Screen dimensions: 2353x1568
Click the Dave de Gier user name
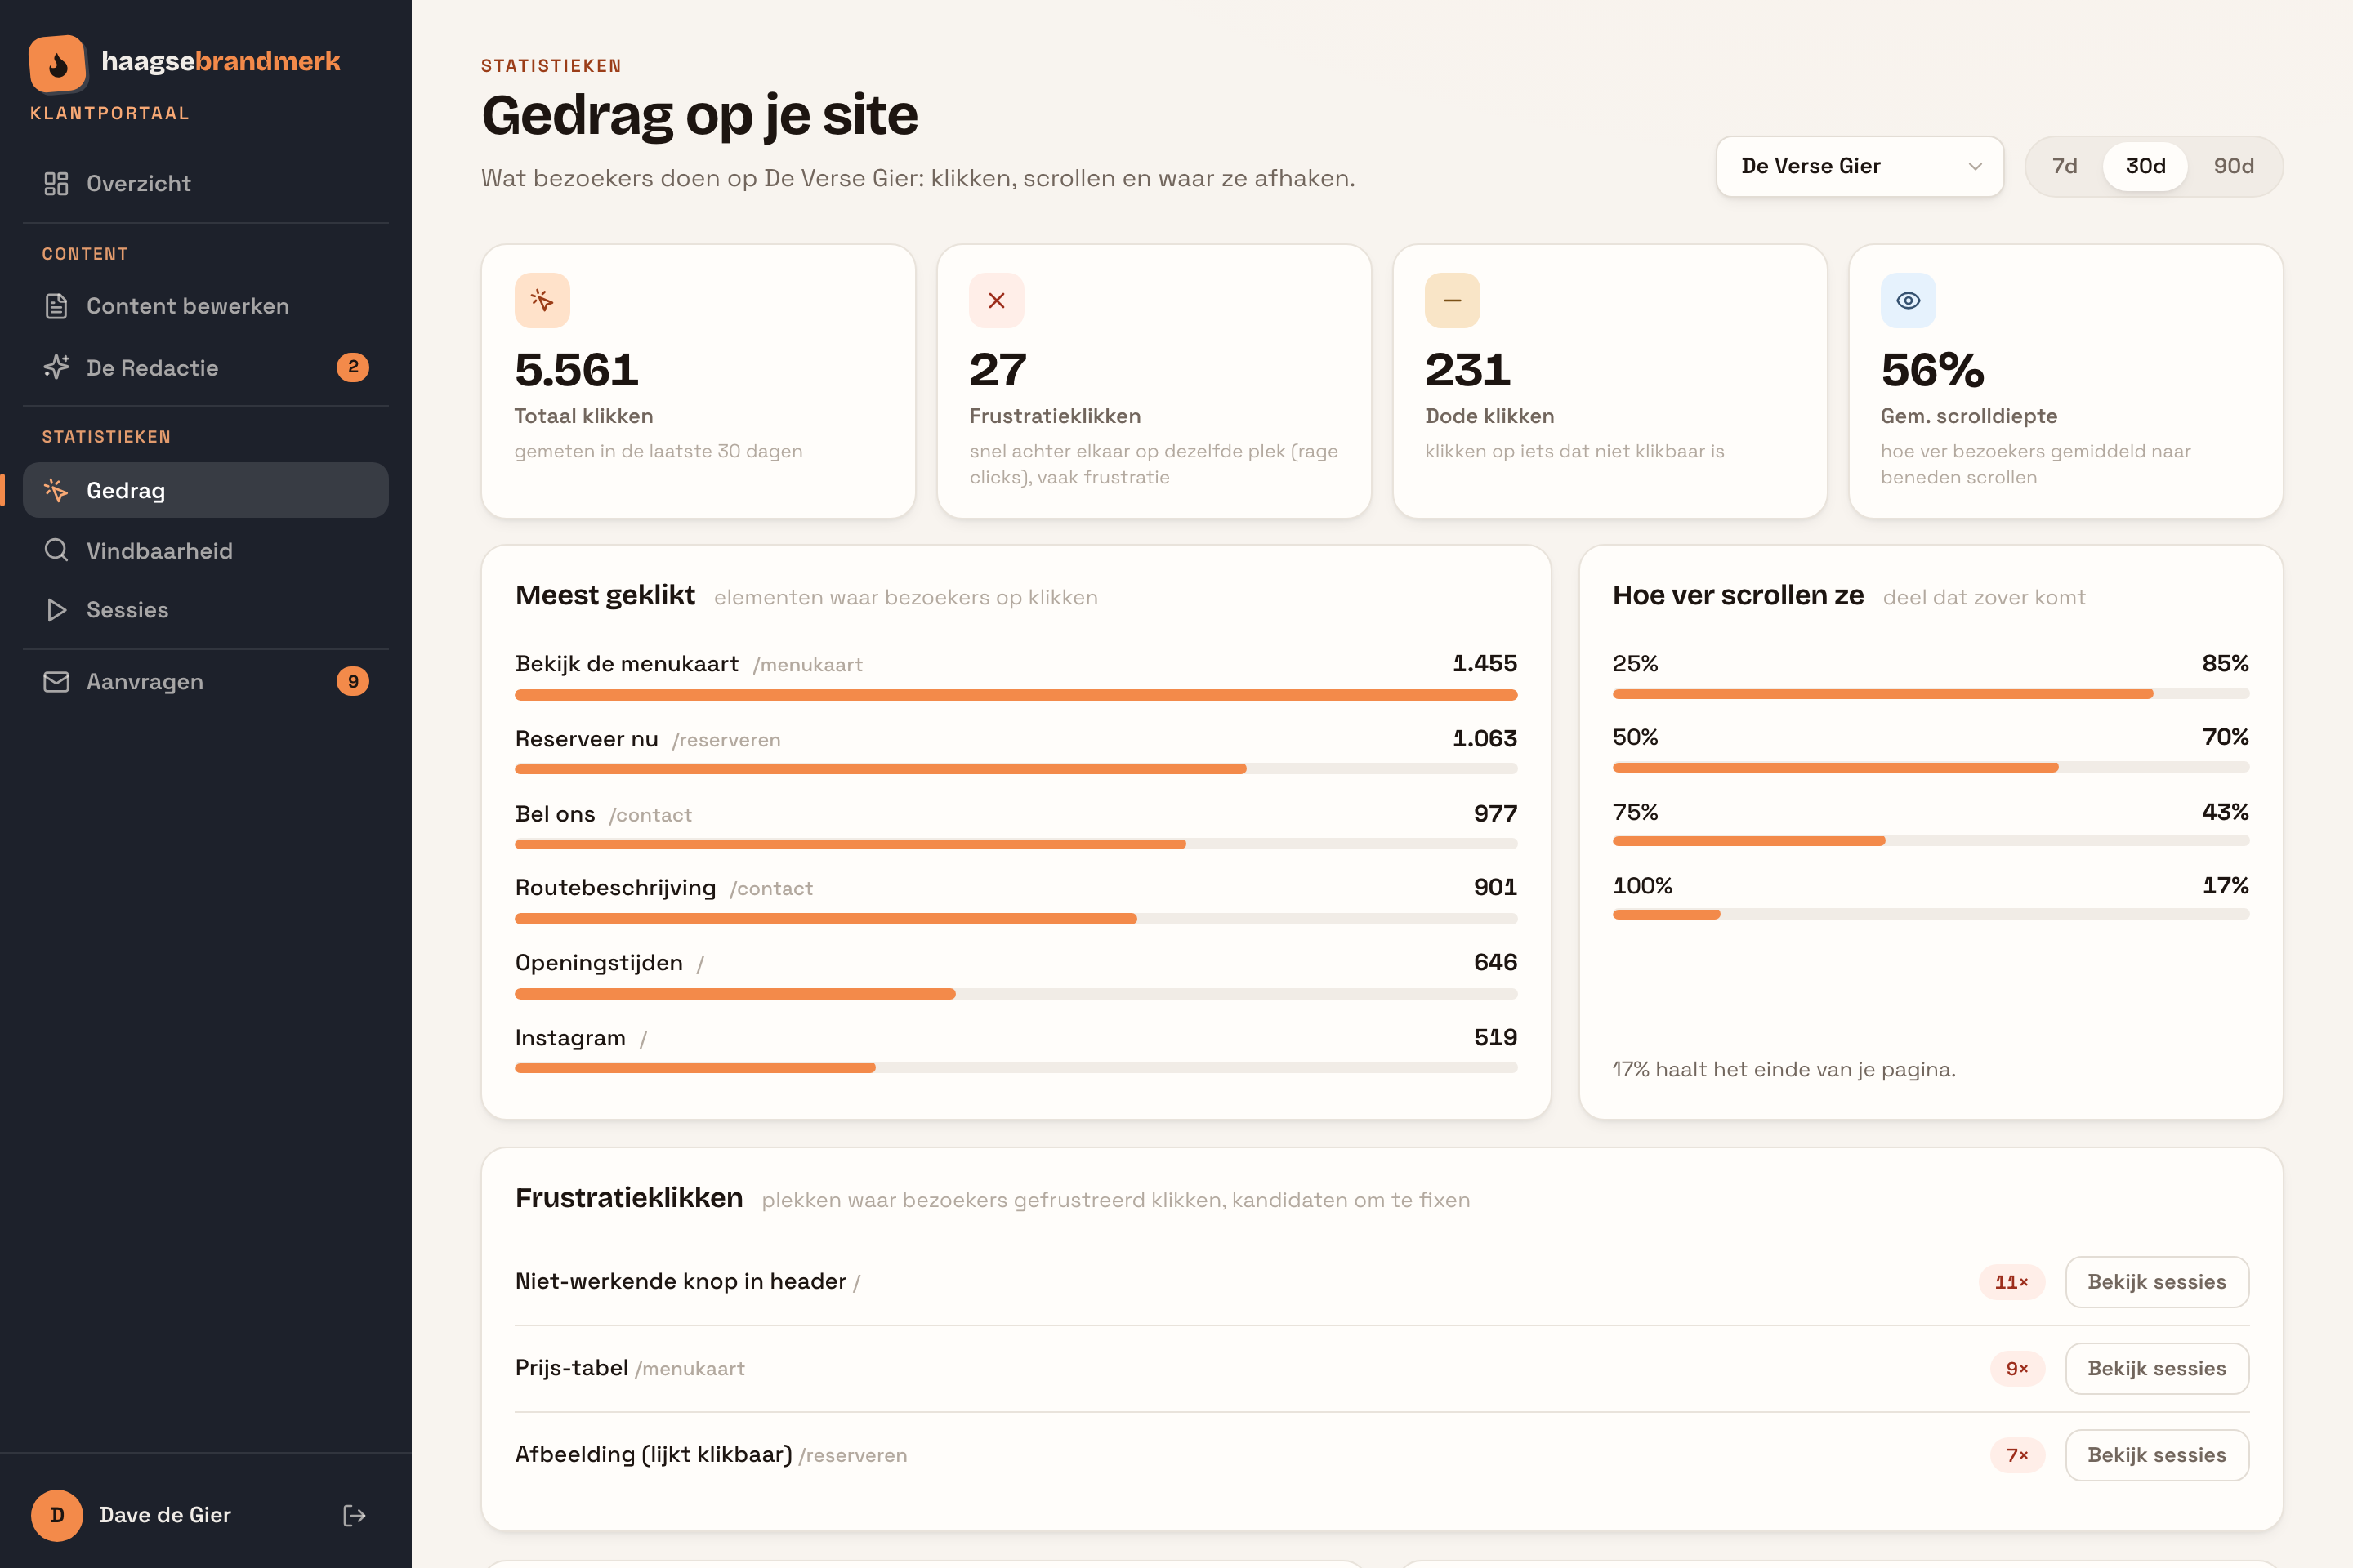point(165,1515)
